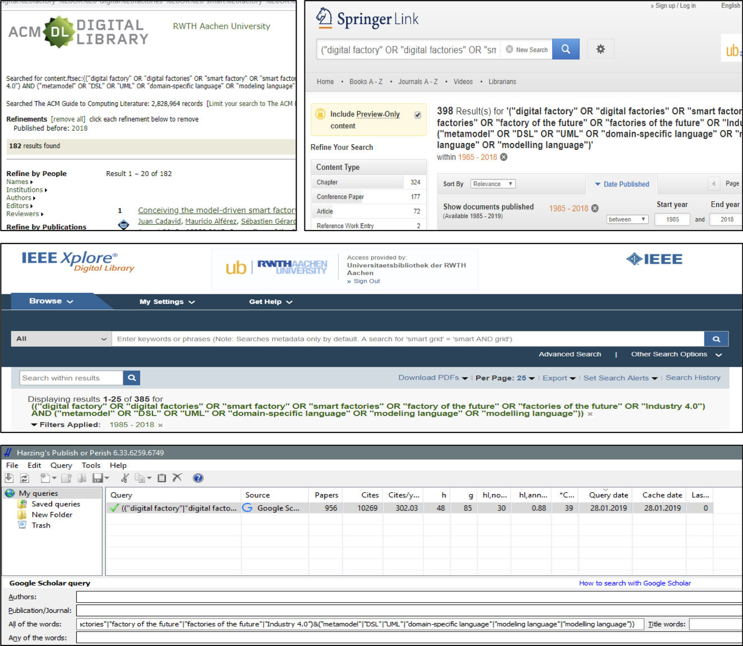Click the IEEE Xplore Digital Library logo
The image size is (743, 646).
pos(78,261)
